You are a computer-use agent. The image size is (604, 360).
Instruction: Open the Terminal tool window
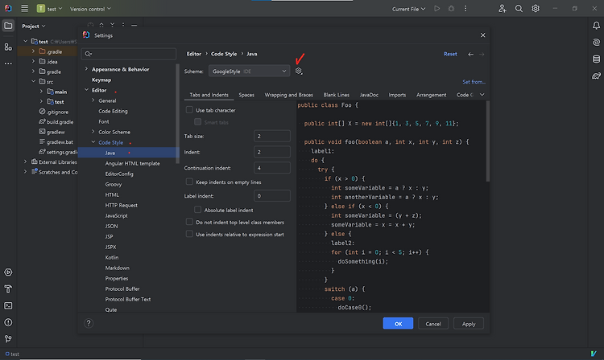(8, 306)
